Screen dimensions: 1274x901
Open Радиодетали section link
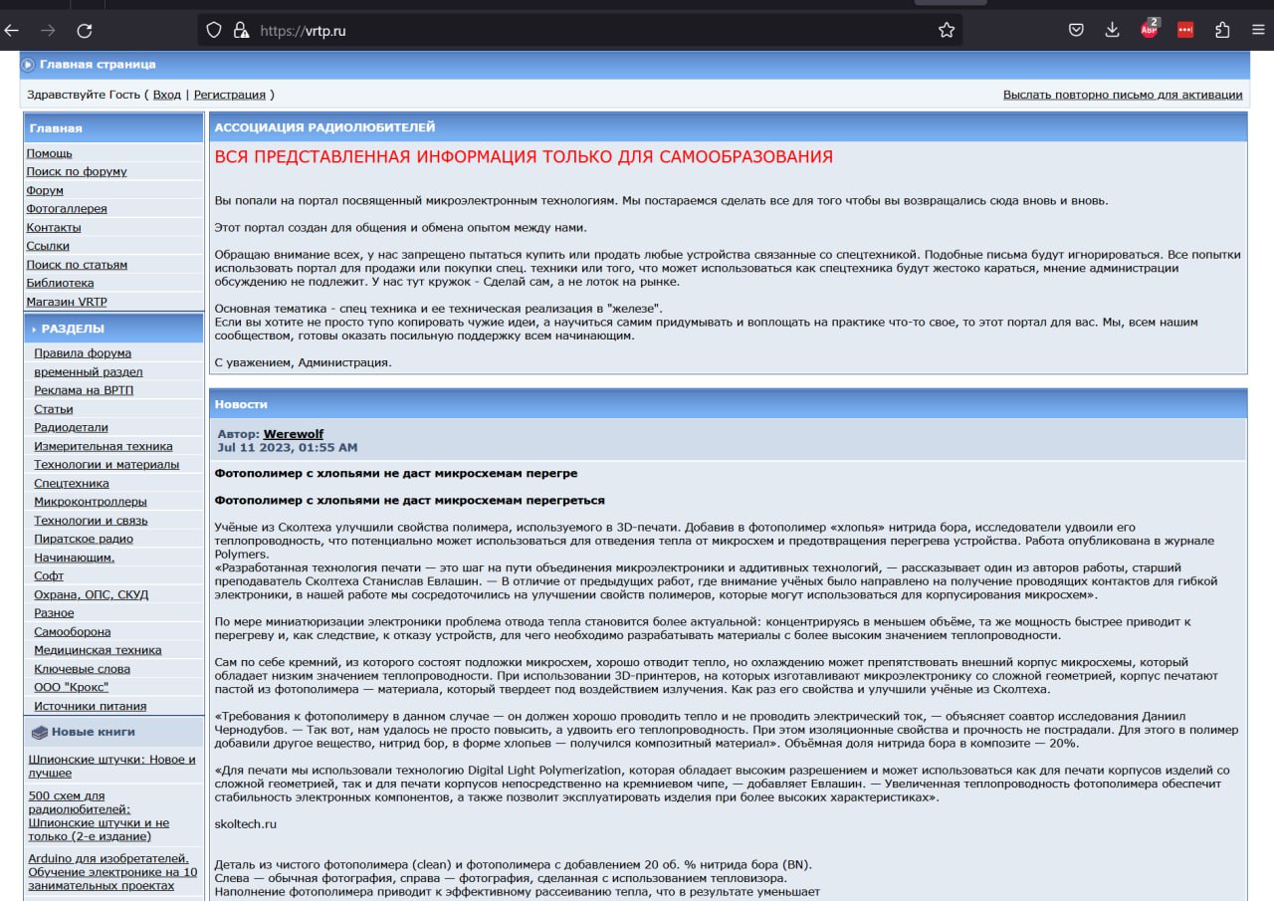tap(72, 428)
